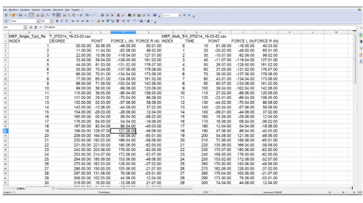Sort descending with the toolbar icon
The width and height of the screenshot is (363, 203).
pos(112,15)
